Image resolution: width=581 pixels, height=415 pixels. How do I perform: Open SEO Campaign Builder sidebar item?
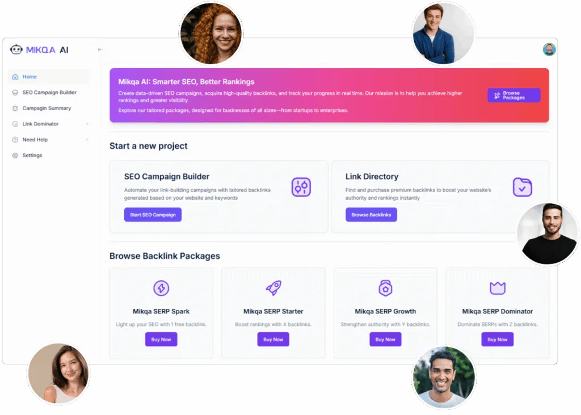49,93
